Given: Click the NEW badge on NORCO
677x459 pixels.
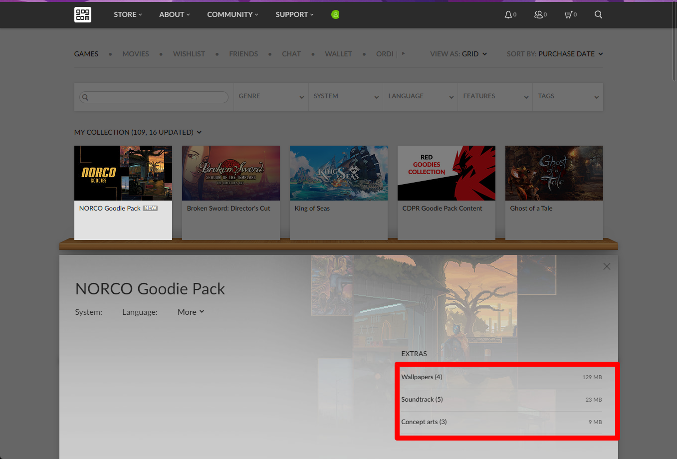Looking at the screenshot, I should [x=150, y=208].
